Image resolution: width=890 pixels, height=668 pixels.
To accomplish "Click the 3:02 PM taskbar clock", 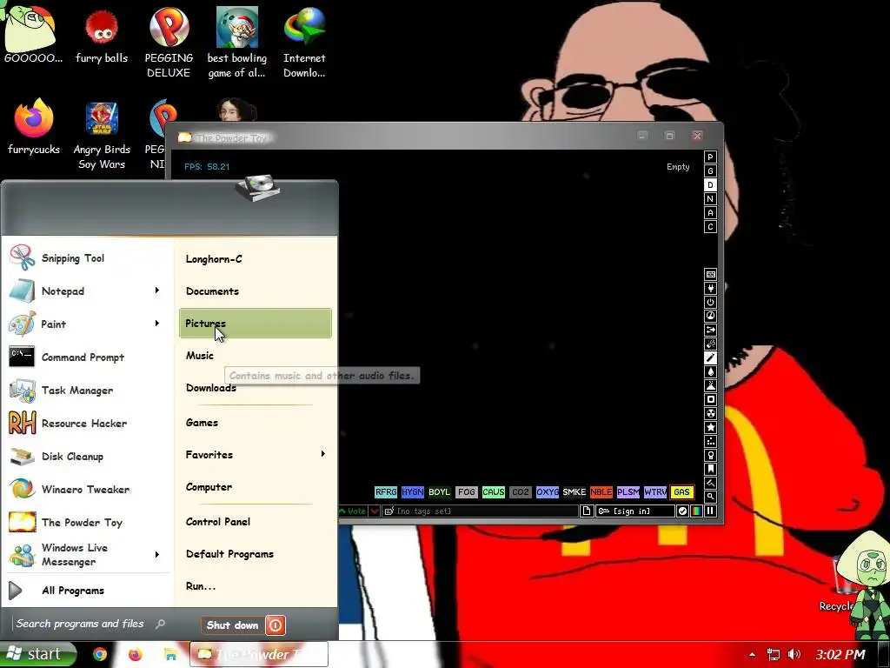I will [840, 654].
